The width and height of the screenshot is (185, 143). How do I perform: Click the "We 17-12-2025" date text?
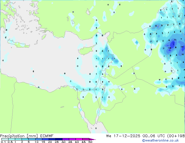click(x=123, y=136)
